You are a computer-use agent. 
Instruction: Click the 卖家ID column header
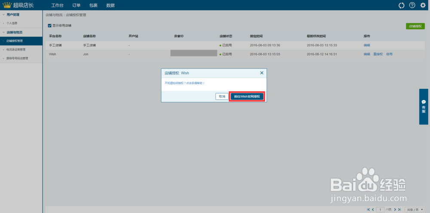178,36
